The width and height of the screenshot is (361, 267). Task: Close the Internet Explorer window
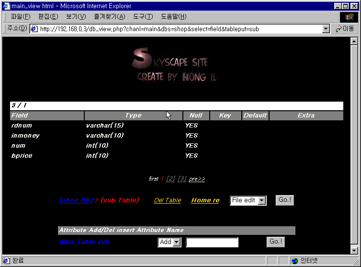coord(354,6)
